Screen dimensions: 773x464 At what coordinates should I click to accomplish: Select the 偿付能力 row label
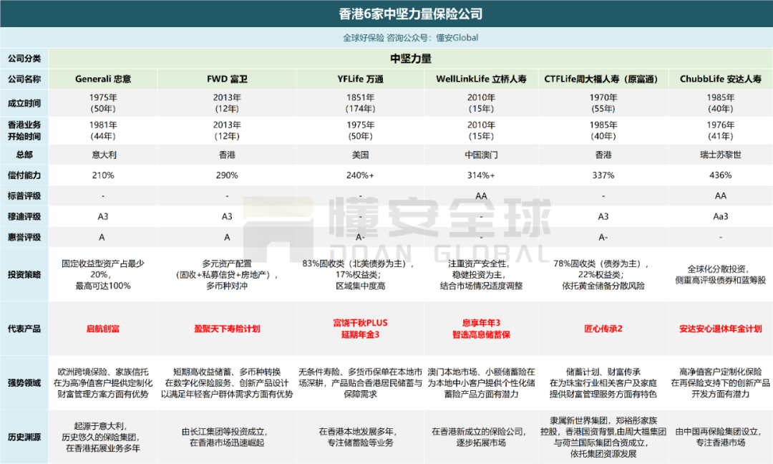coord(24,175)
